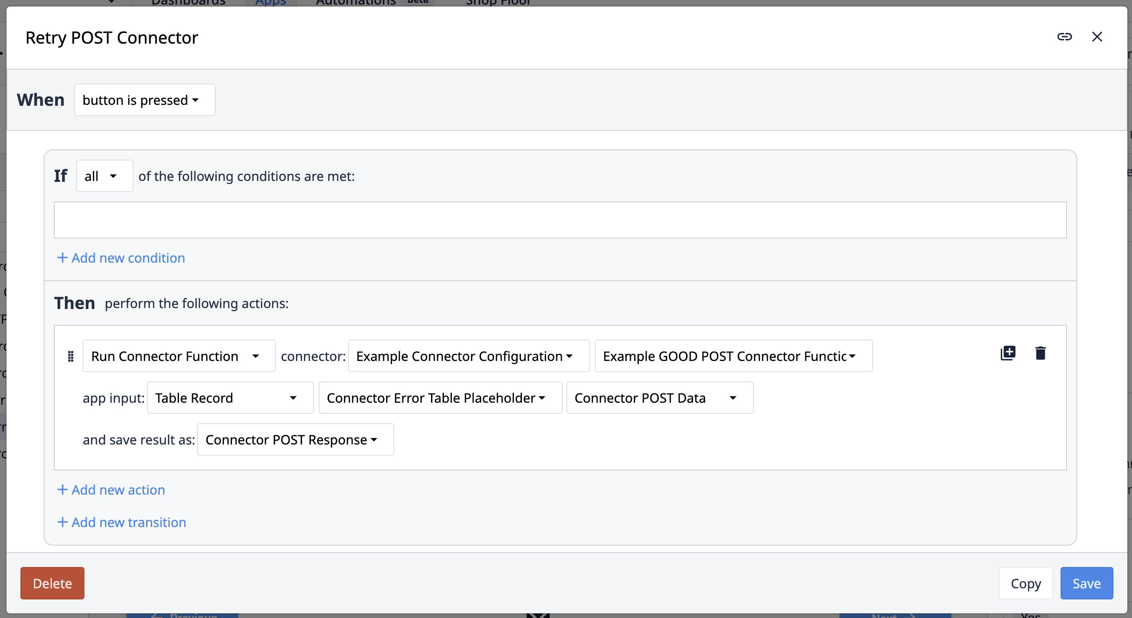Screen dimensions: 1132x618
Task: Open the Run Connector Function action type dropdown
Action: [179, 356]
